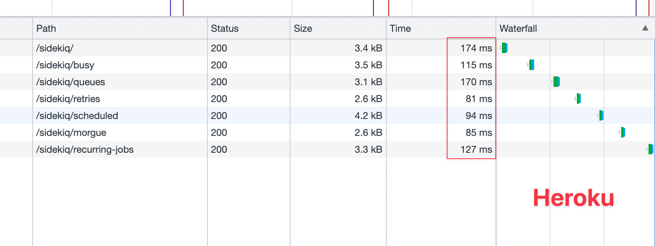This screenshot has width=655, height=246.
Task: Select the /sidekiq/recurring-jobs request
Action: [85, 150]
